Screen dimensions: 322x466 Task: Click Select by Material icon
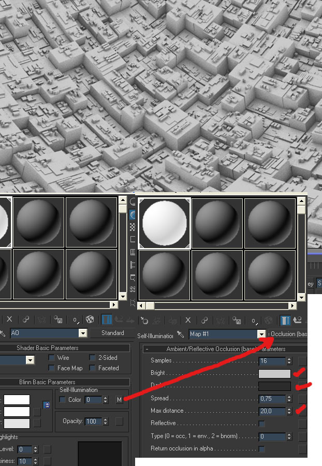pos(133,289)
